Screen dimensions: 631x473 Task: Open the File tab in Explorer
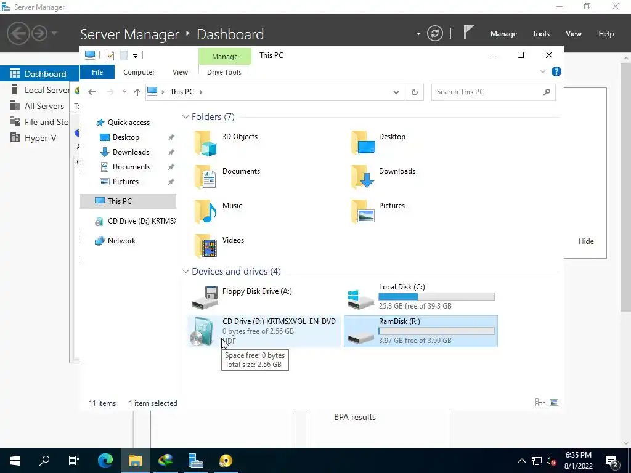[x=97, y=72]
